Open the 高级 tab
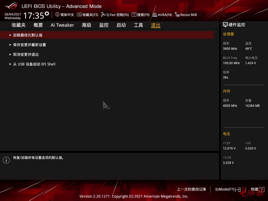Image resolution: width=268 pixels, height=201 pixels. click(87, 25)
